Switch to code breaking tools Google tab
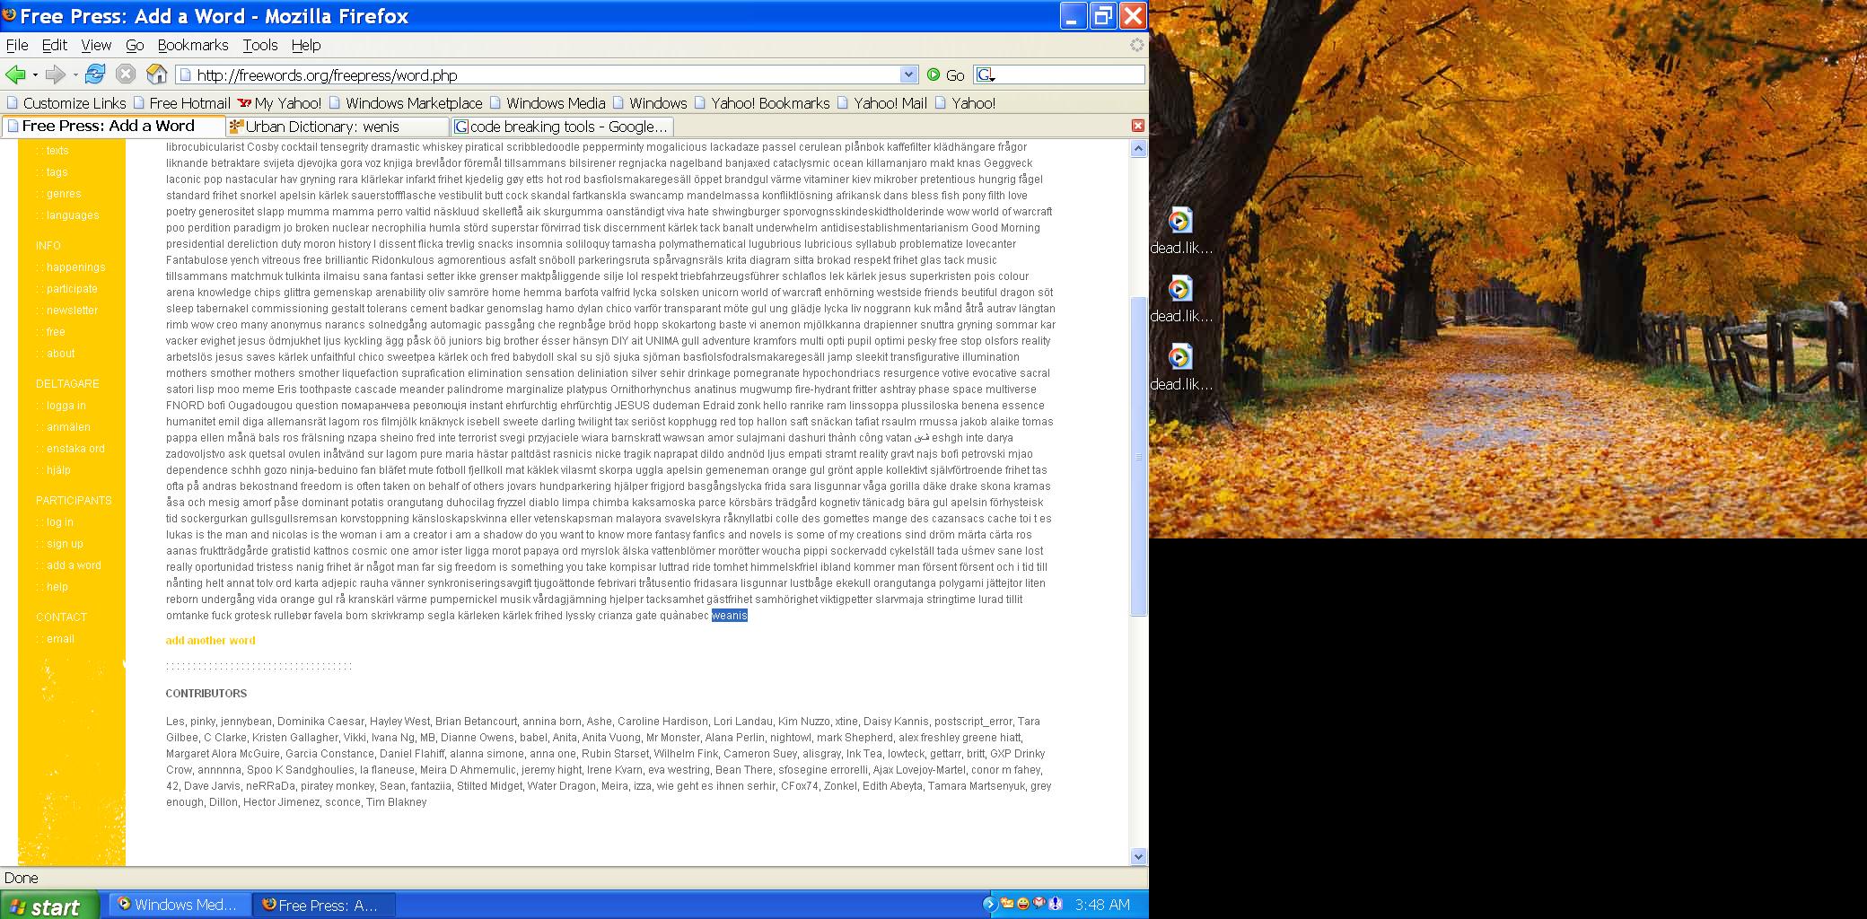This screenshot has width=1867, height=919. (x=562, y=127)
